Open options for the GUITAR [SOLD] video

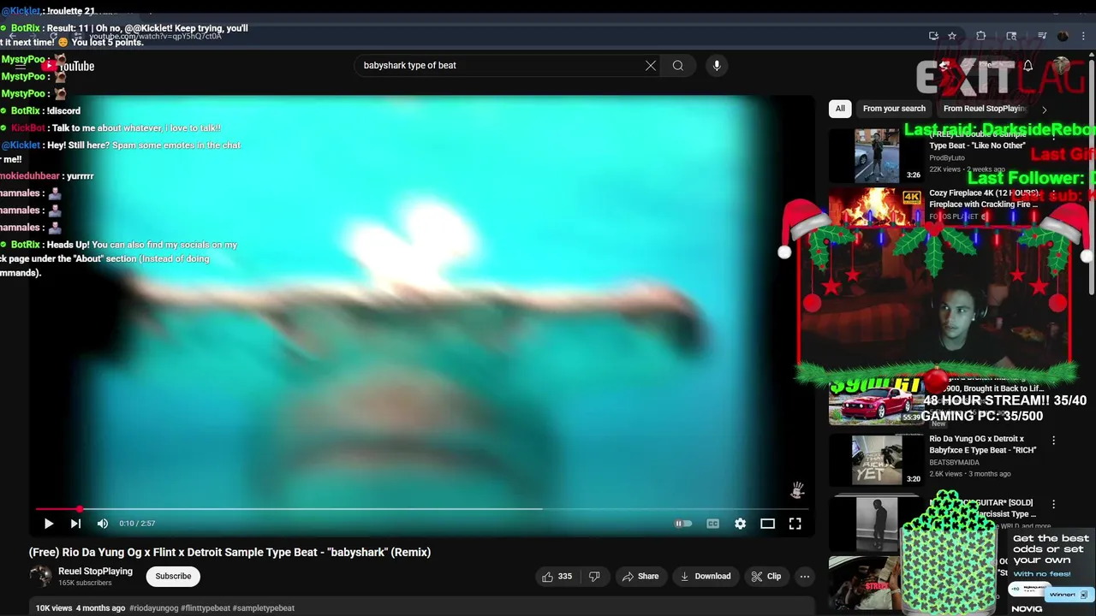(1054, 505)
